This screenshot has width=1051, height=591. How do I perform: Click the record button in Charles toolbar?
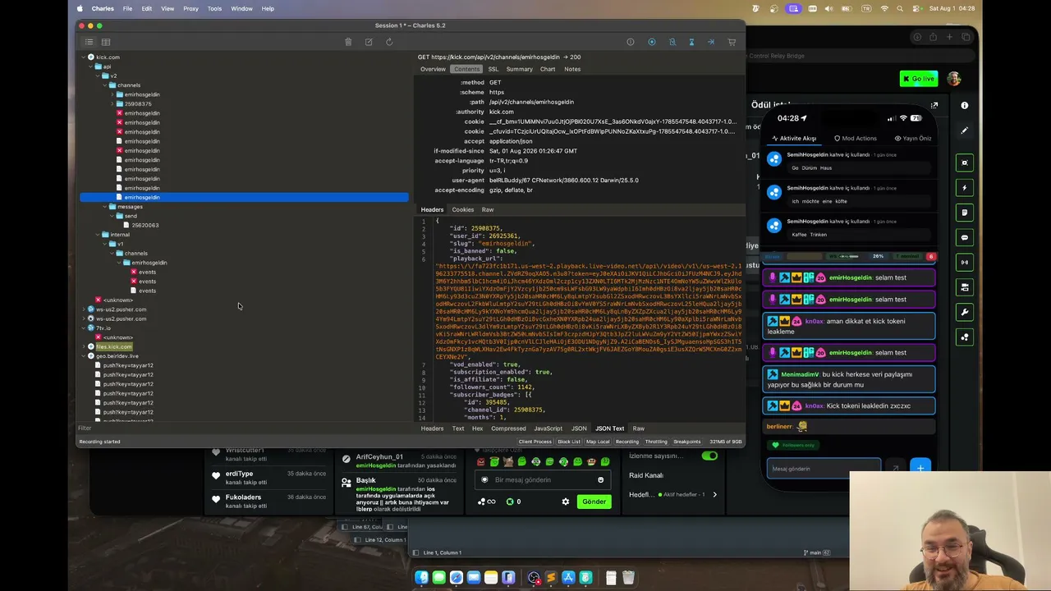pyautogui.click(x=651, y=42)
